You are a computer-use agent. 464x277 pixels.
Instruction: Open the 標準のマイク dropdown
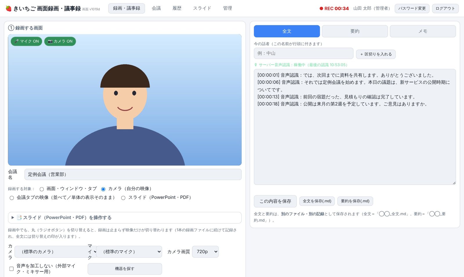pos(129,252)
